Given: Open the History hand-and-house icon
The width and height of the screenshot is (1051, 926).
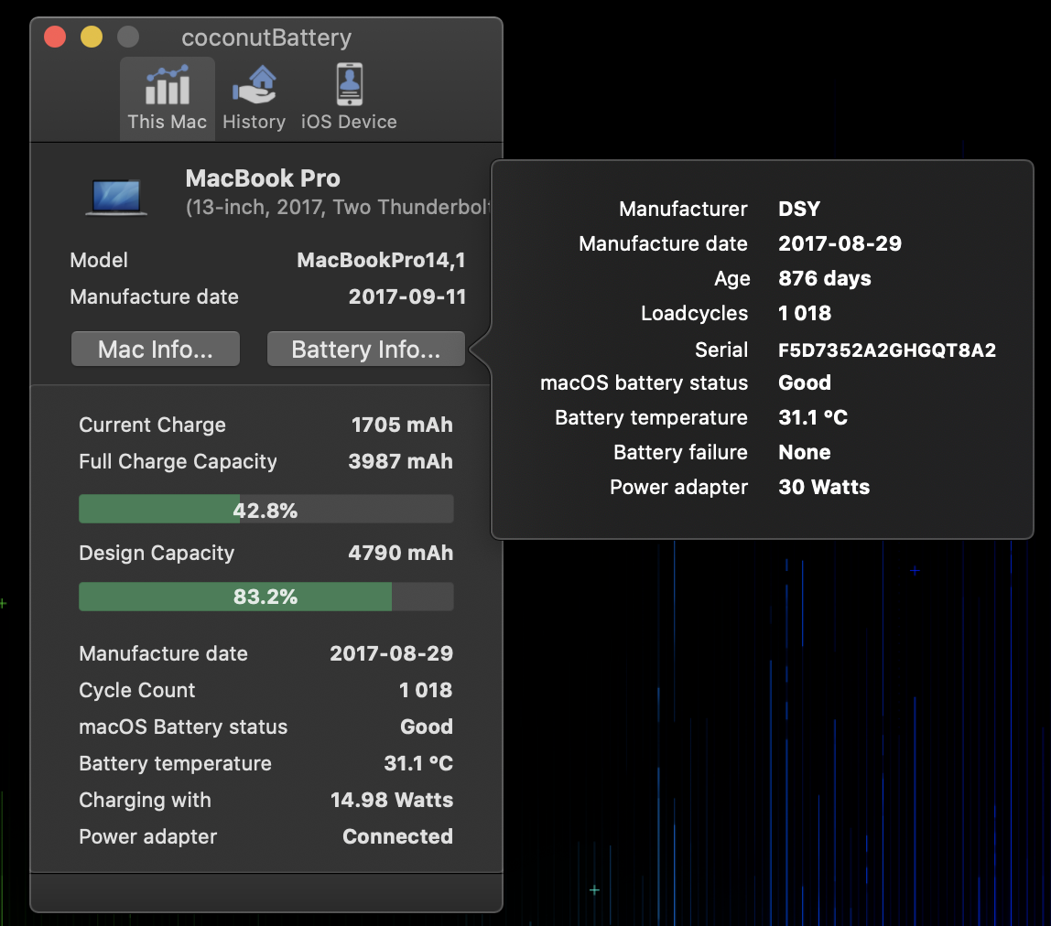Looking at the screenshot, I should [254, 85].
